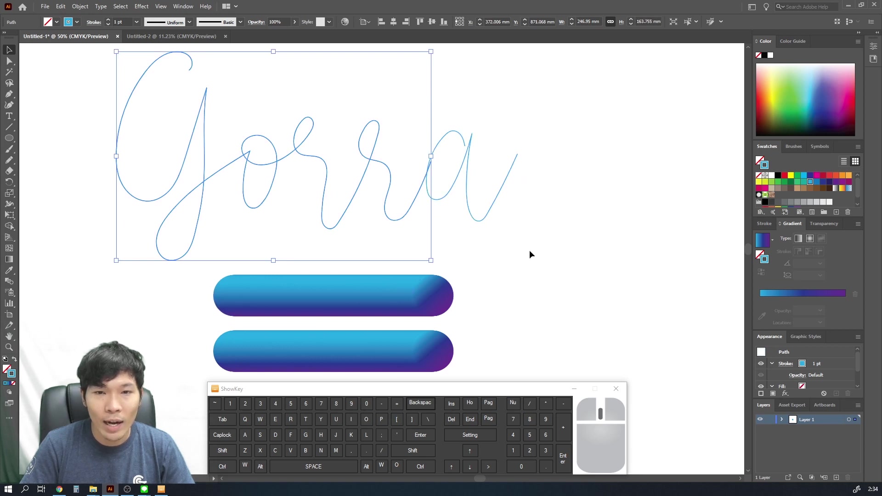
Task: Select the Eyedropper tool
Action: click(x=9, y=270)
